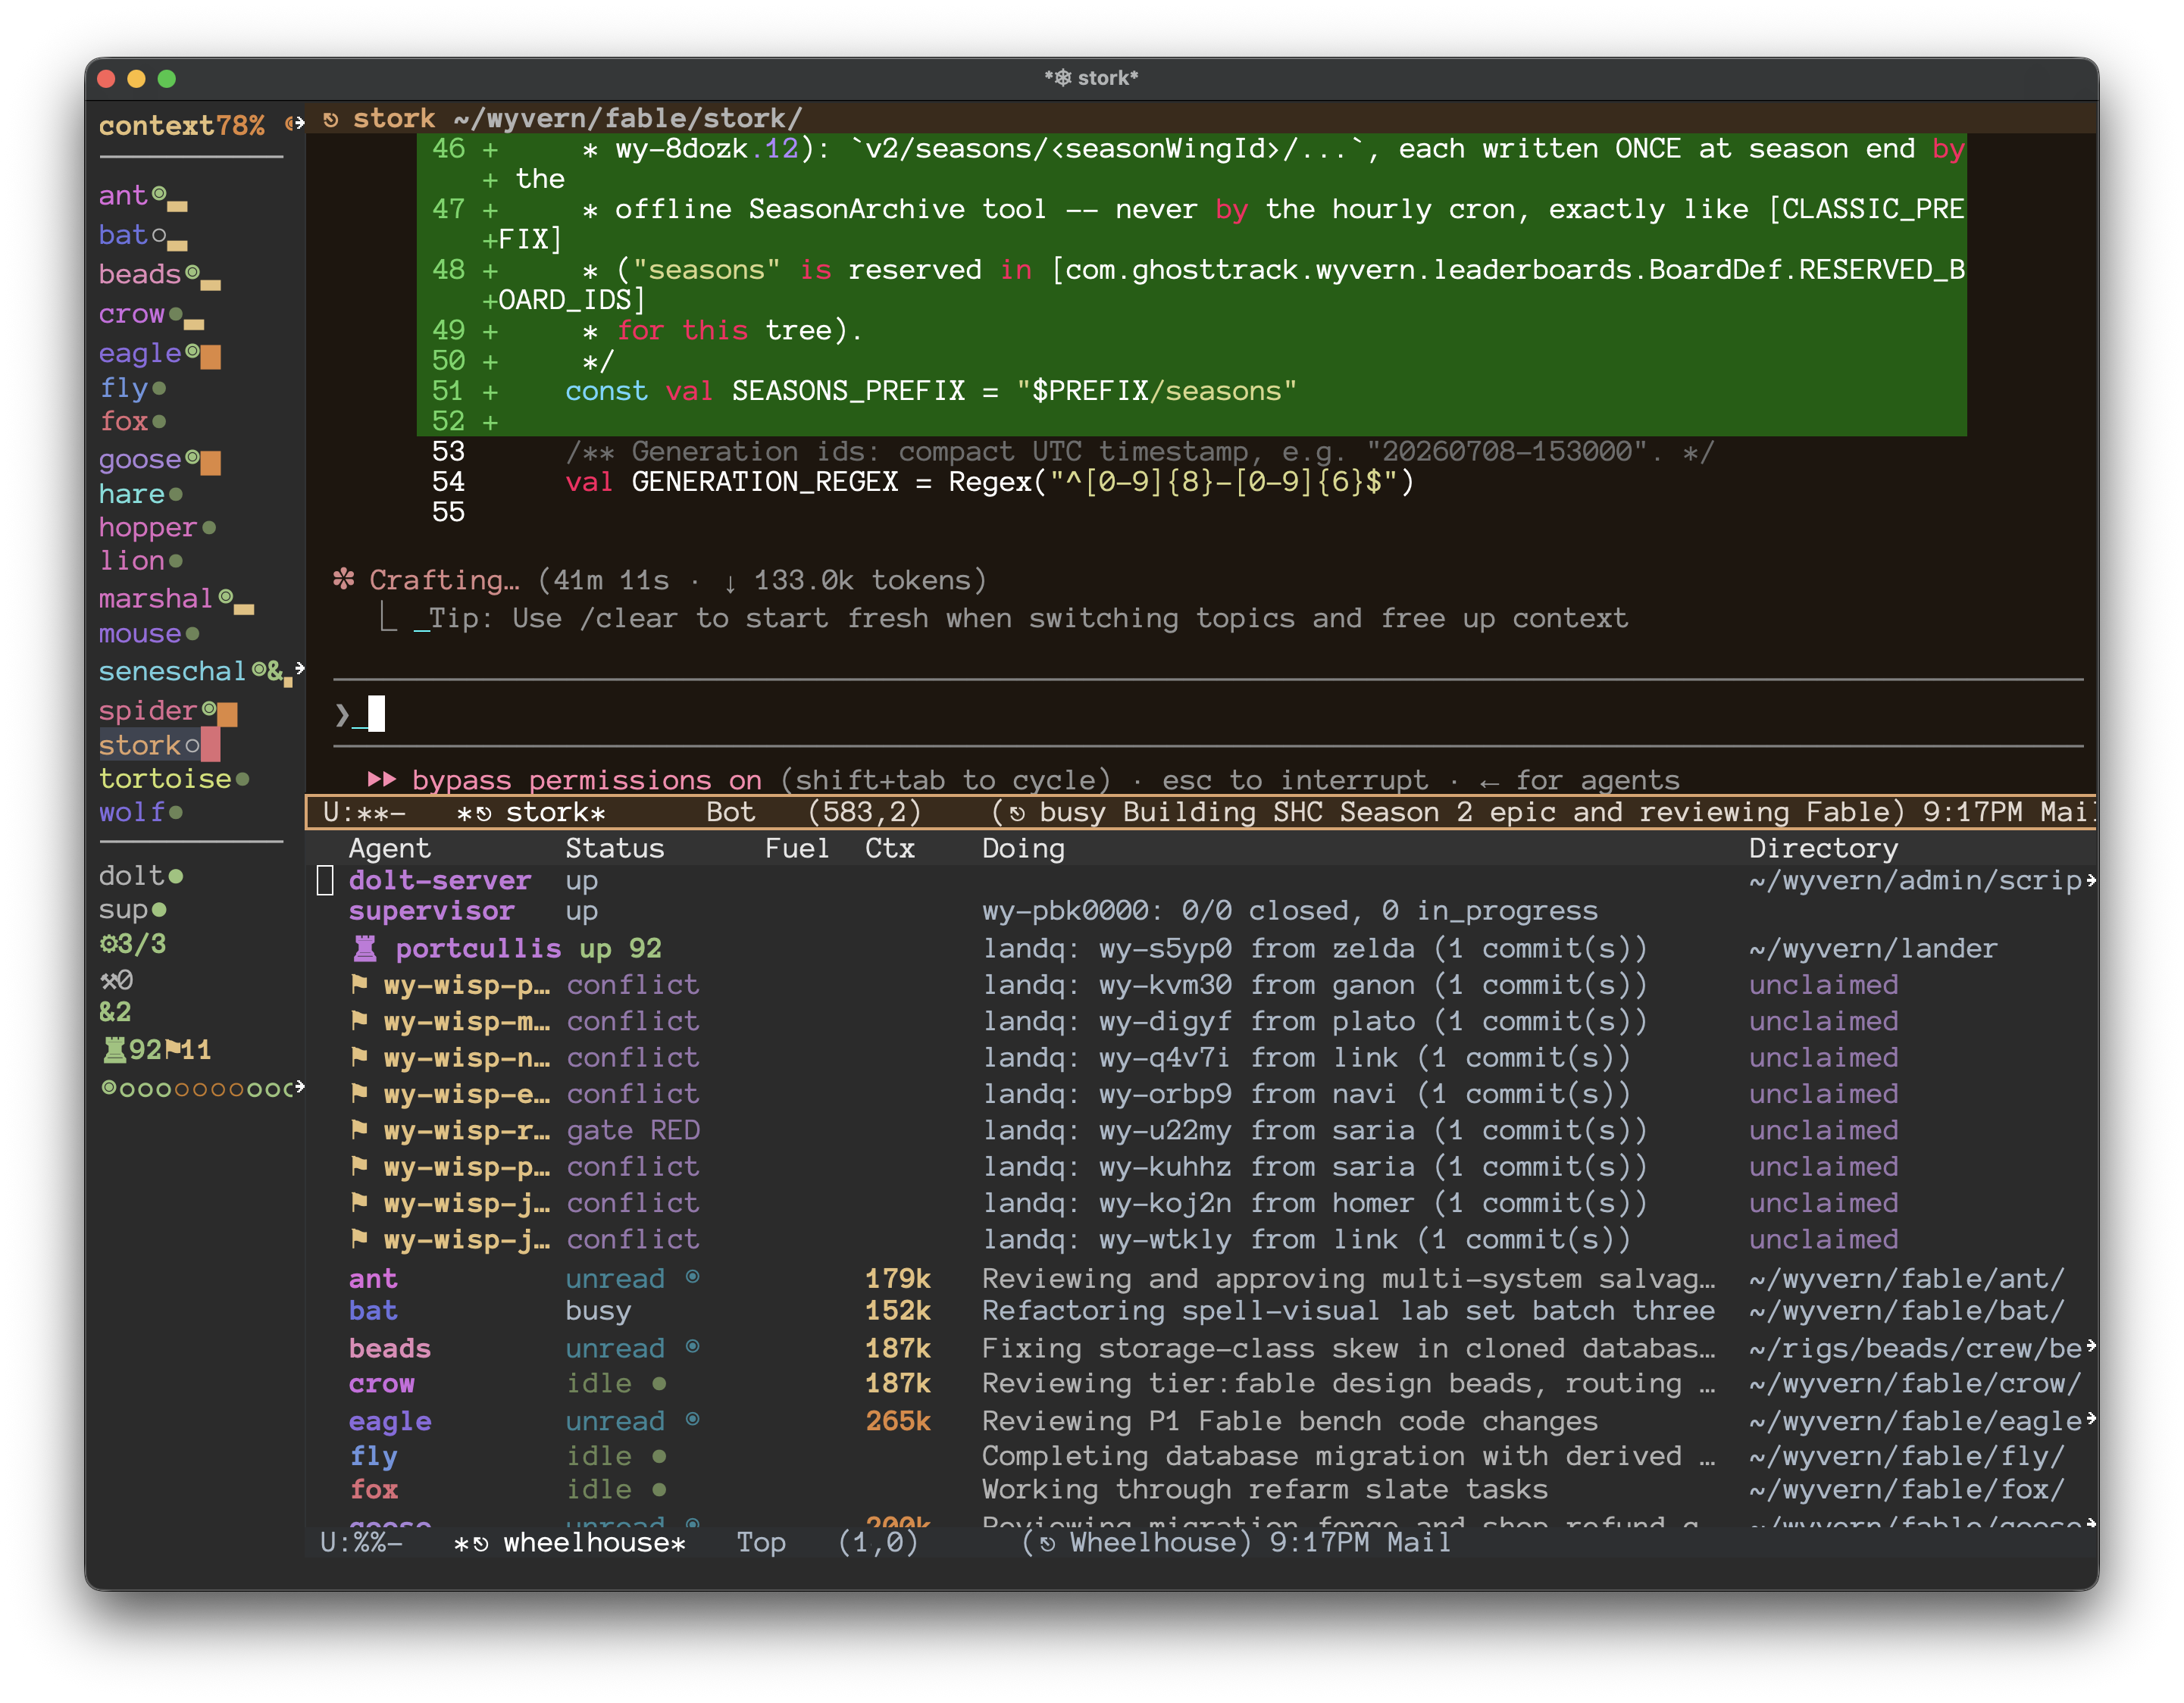Select the marshal agent in sidebar
The width and height of the screenshot is (2184, 1703).
[155, 598]
